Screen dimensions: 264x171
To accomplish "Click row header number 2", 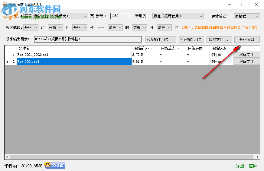I will coord(11,62).
